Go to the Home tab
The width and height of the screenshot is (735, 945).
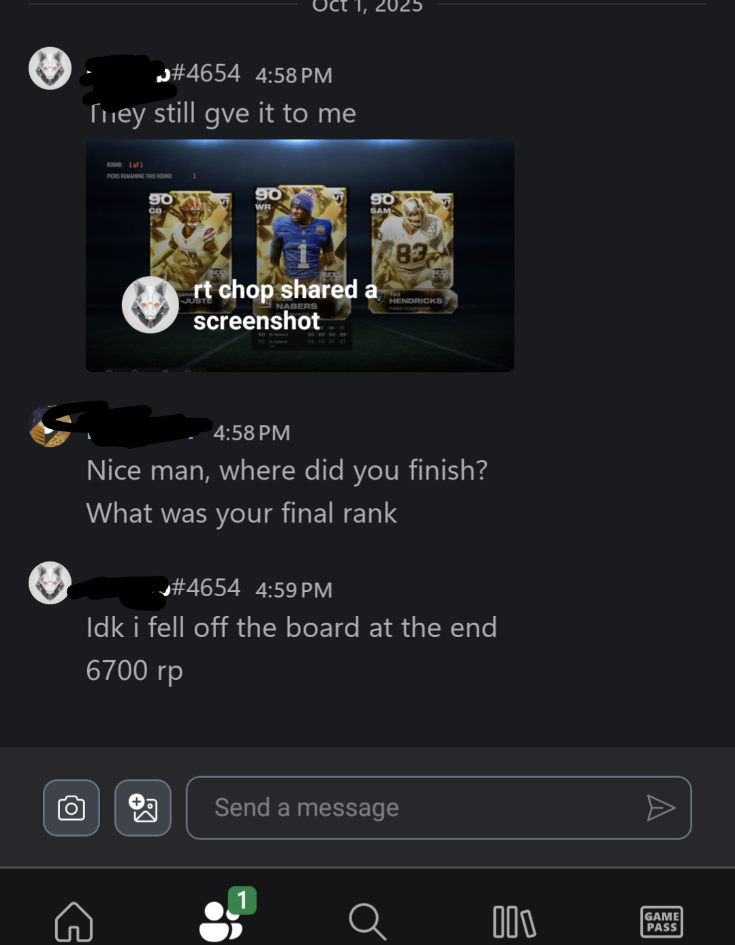click(74, 921)
